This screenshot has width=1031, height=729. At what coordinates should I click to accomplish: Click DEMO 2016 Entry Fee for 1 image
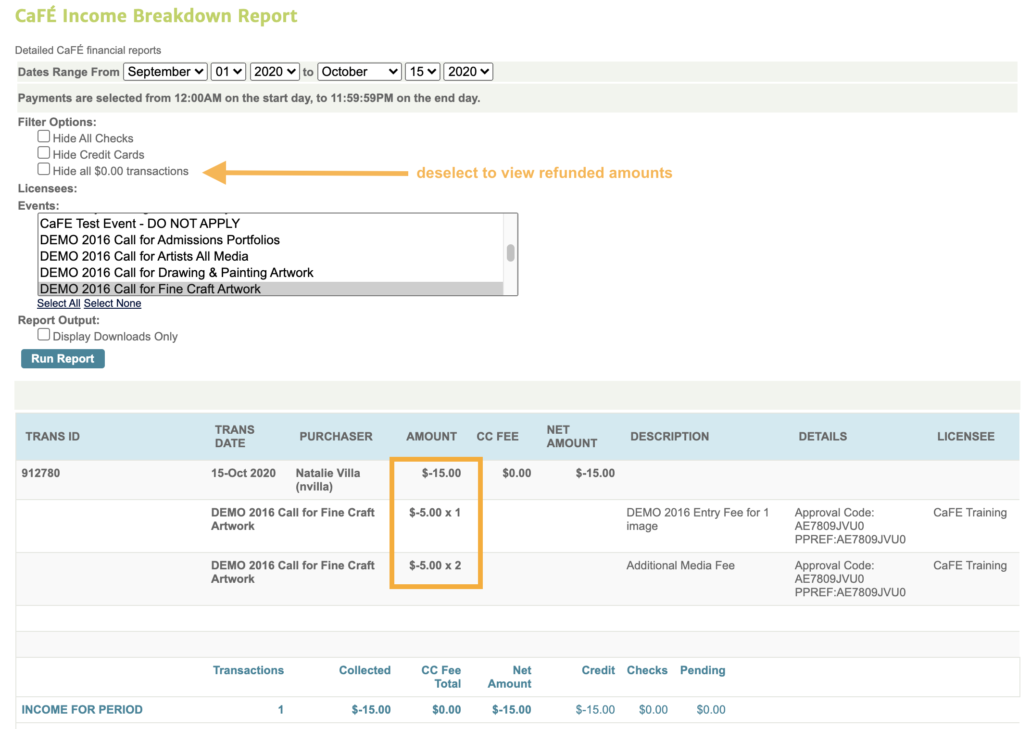(x=698, y=519)
